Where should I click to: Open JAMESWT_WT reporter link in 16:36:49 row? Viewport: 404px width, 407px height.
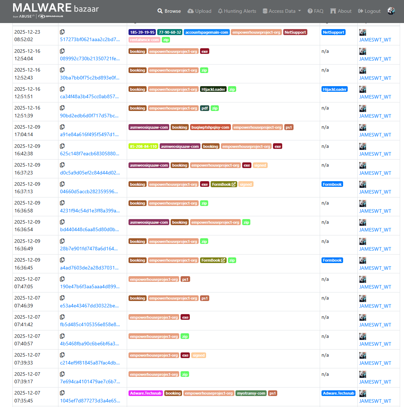pyautogui.click(x=375, y=249)
